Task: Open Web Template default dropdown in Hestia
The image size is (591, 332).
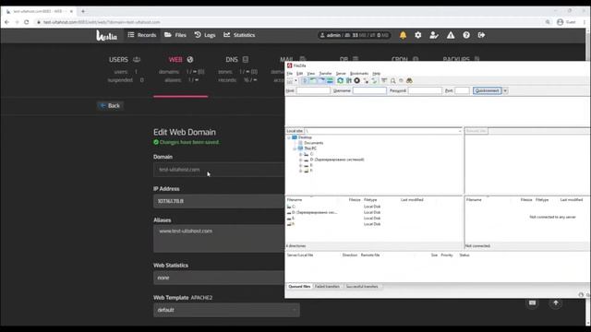Action: pyautogui.click(x=226, y=310)
